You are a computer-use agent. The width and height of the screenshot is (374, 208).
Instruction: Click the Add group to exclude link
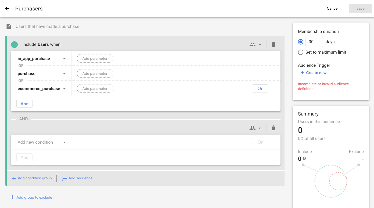tap(31, 197)
